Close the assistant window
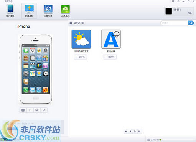The height and width of the screenshot is (142, 196). [x=194, y=1]
